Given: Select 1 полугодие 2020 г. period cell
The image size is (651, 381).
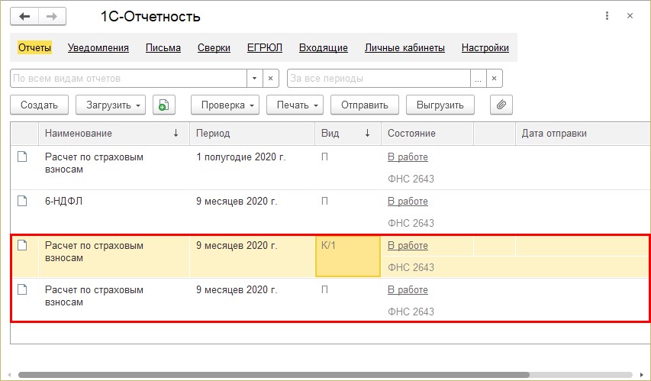Looking at the screenshot, I should [241, 157].
